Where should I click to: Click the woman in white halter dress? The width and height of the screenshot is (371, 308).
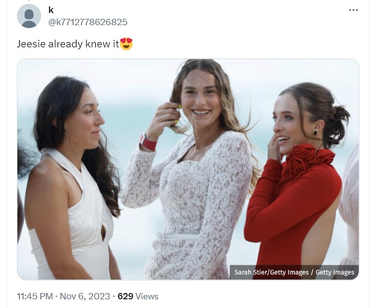73,193
